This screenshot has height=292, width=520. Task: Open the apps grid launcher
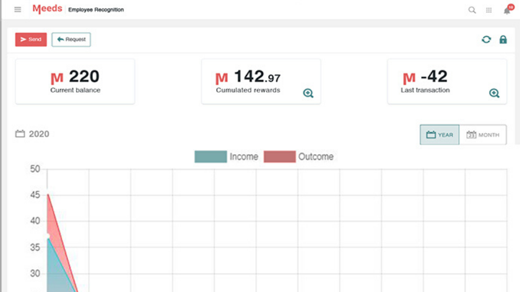[x=489, y=11]
